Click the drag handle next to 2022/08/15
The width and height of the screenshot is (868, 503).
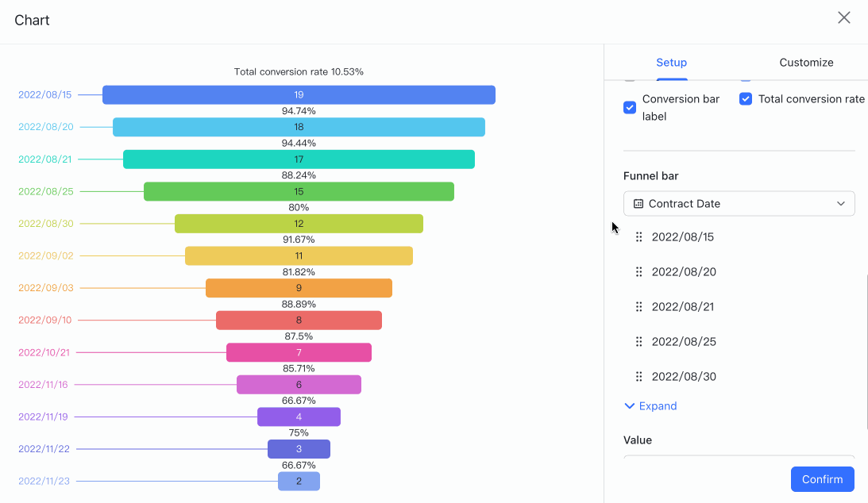[639, 236]
